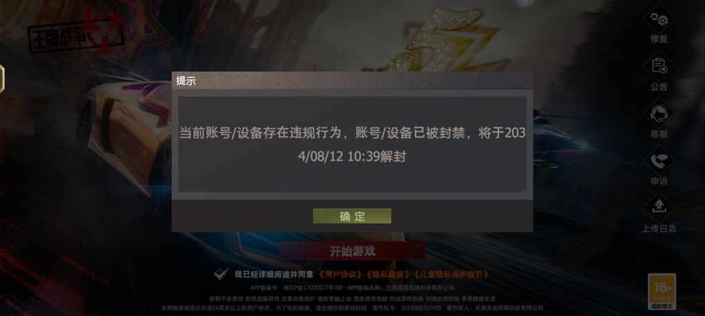705x316 pixels.
Task: Click the 上传日志 upload icon
Action: pyautogui.click(x=659, y=207)
